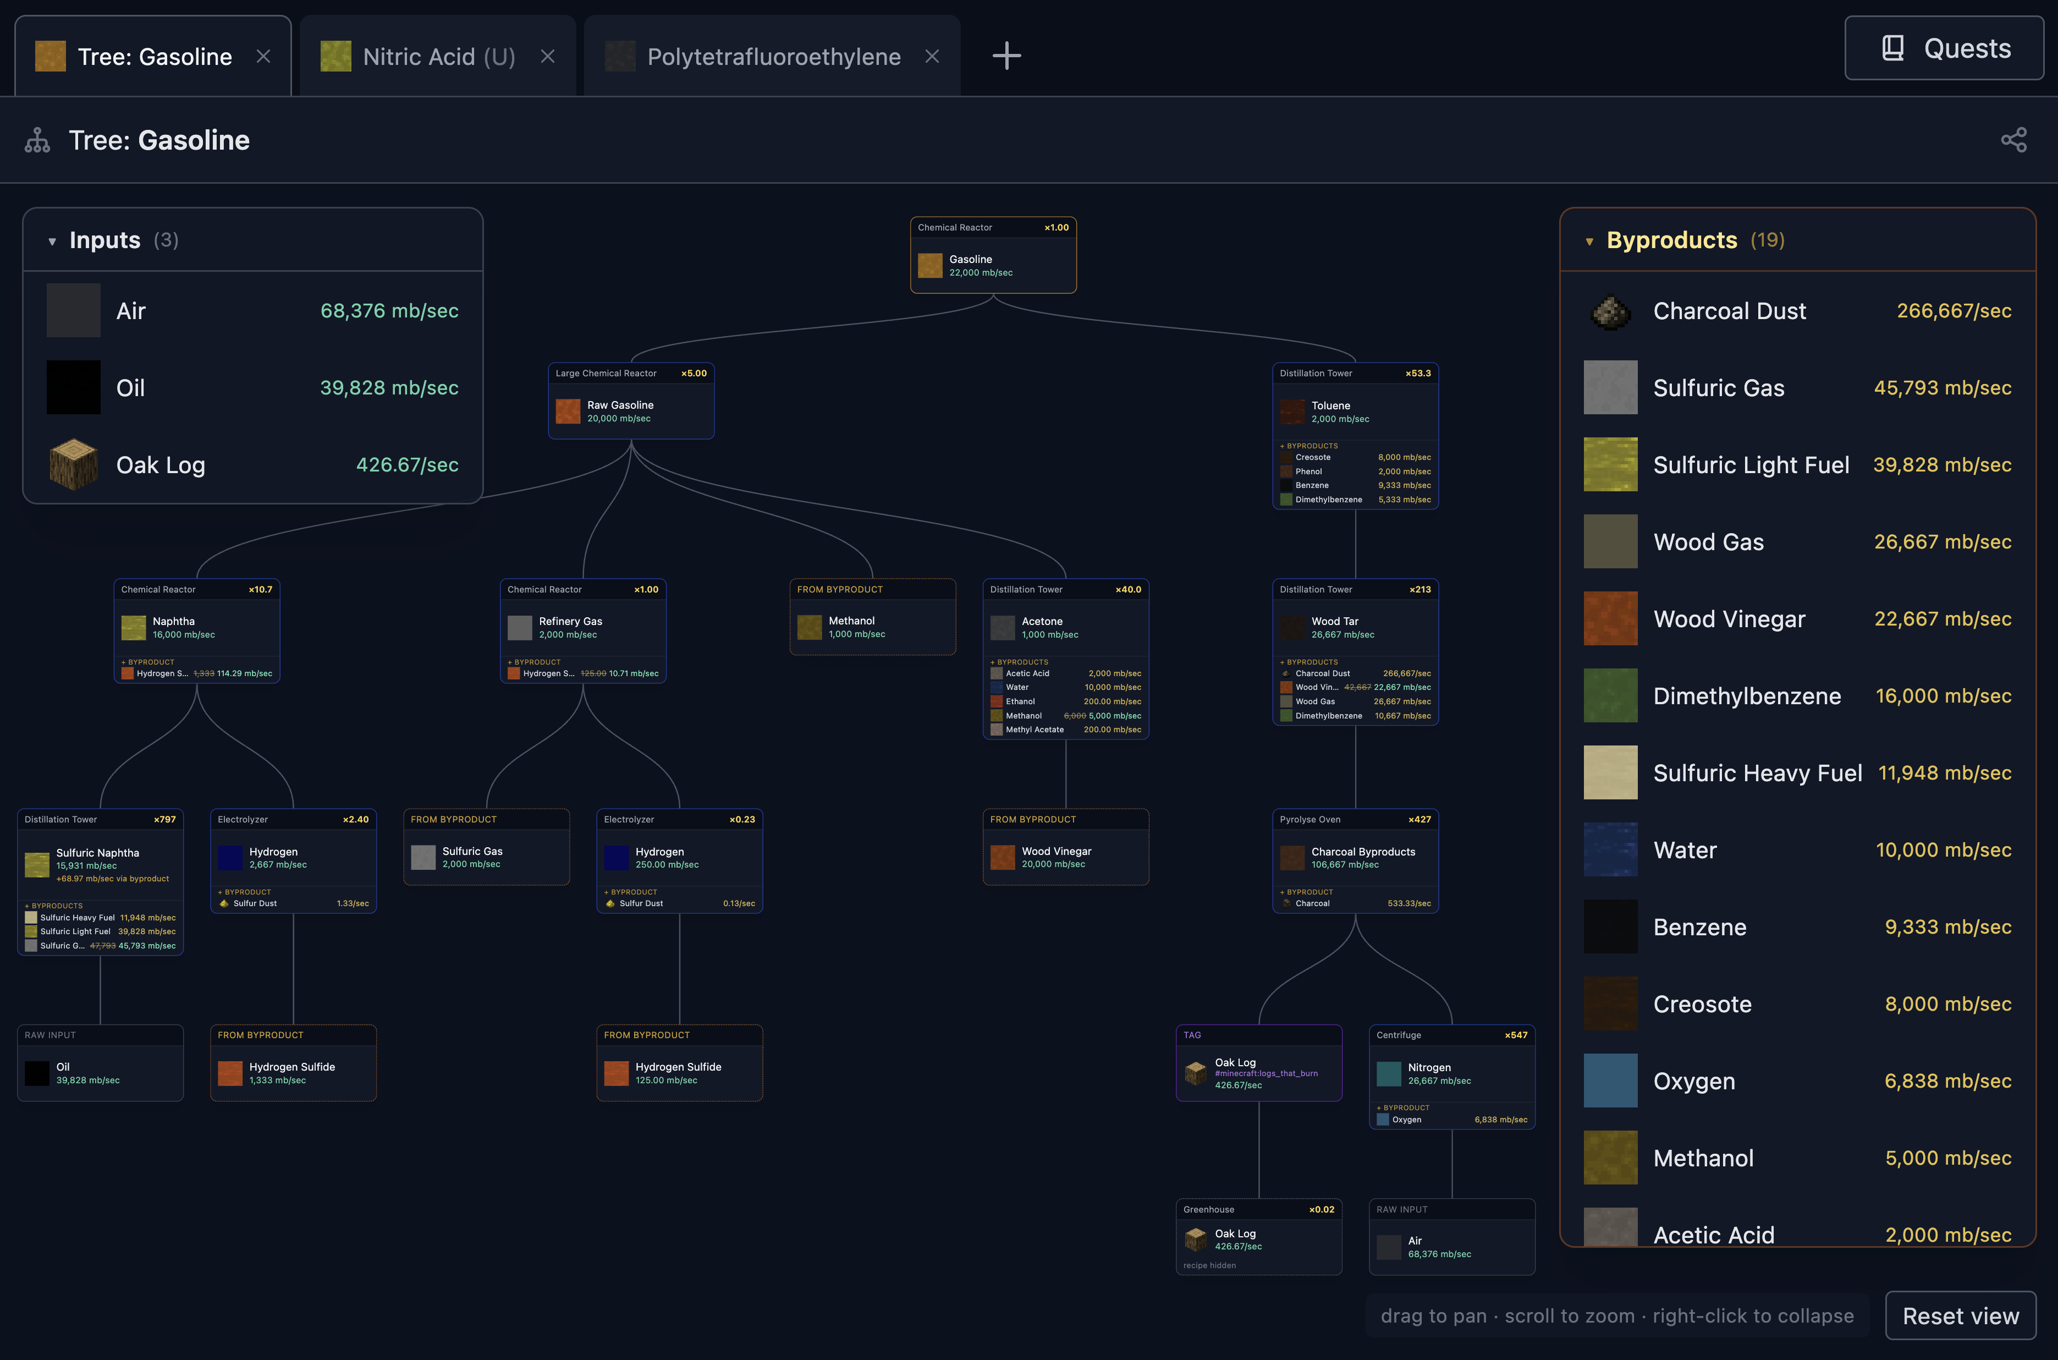The height and width of the screenshot is (1360, 2058).
Task: Click the Oxygen byproduct row in Nitrogen node
Action: pos(1452,1120)
